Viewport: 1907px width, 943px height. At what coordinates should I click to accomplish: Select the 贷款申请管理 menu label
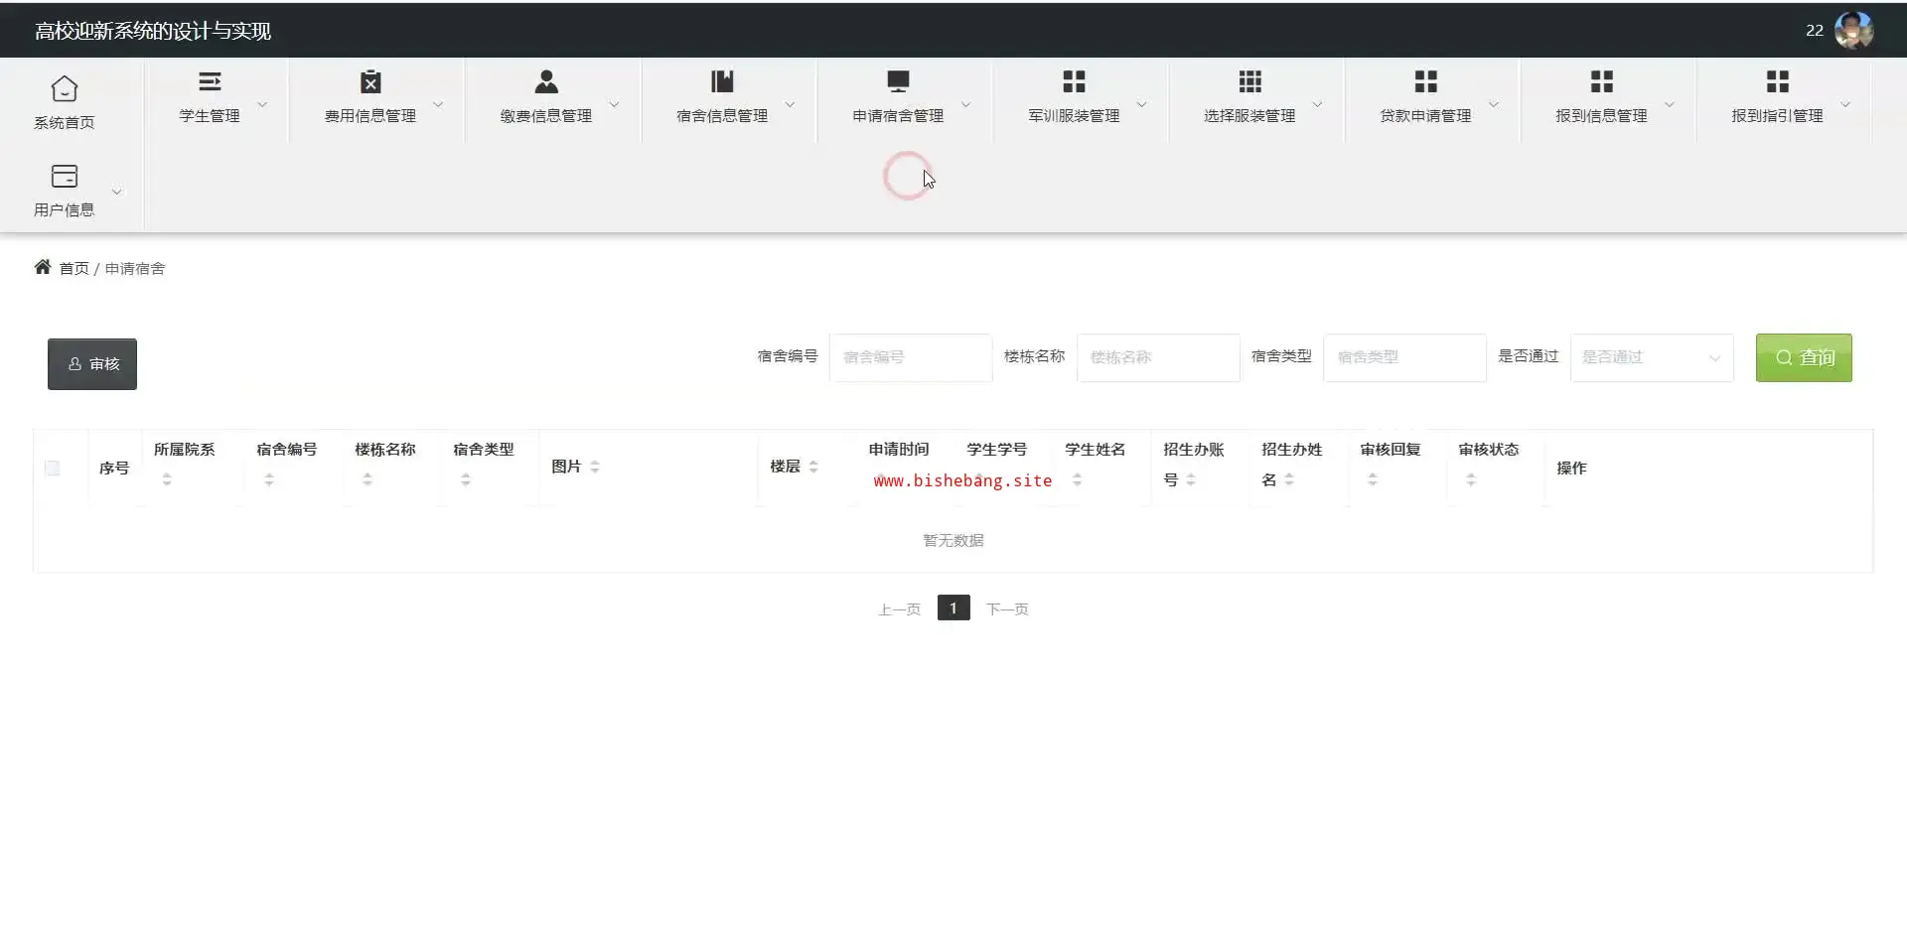tap(1425, 116)
